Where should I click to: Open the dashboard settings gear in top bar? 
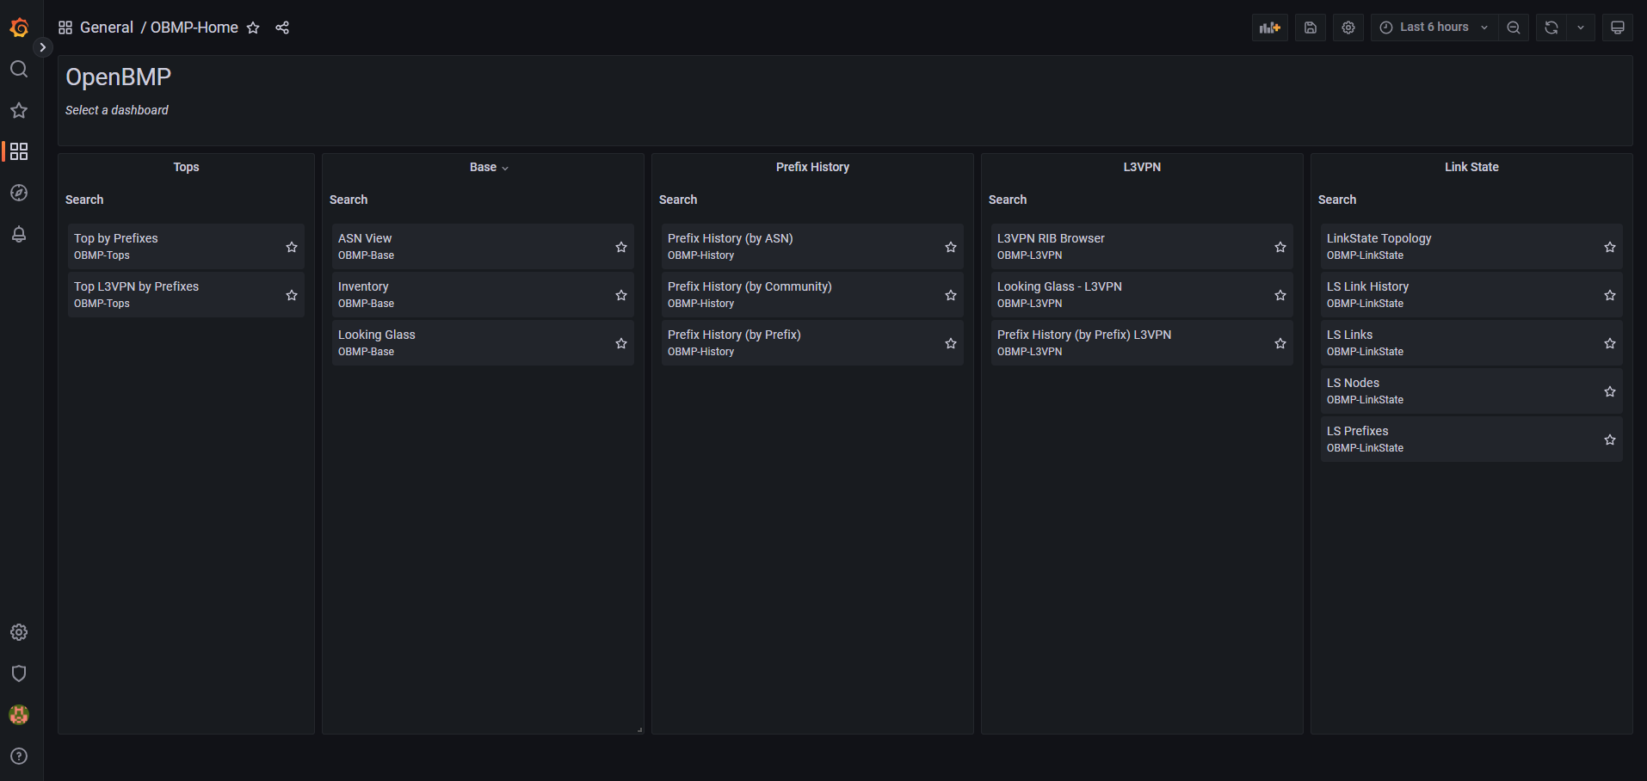click(x=1348, y=28)
